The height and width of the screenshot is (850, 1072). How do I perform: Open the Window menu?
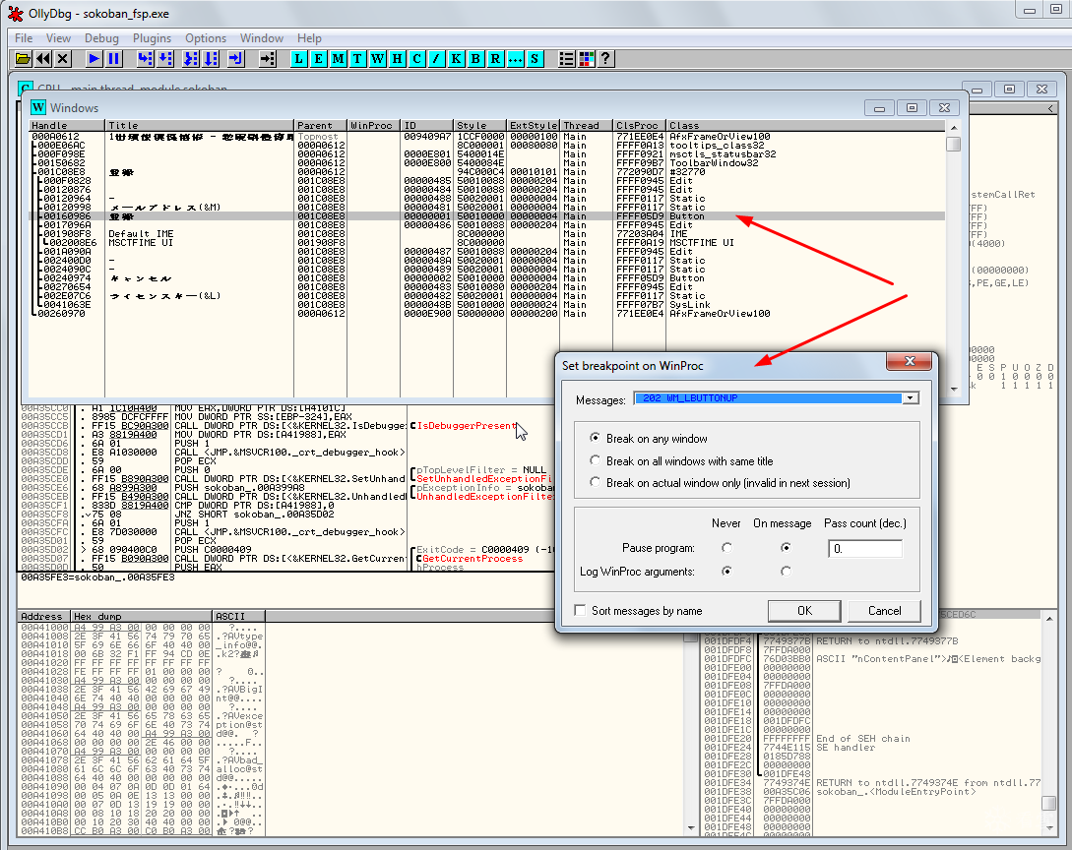(x=261, y=38)
